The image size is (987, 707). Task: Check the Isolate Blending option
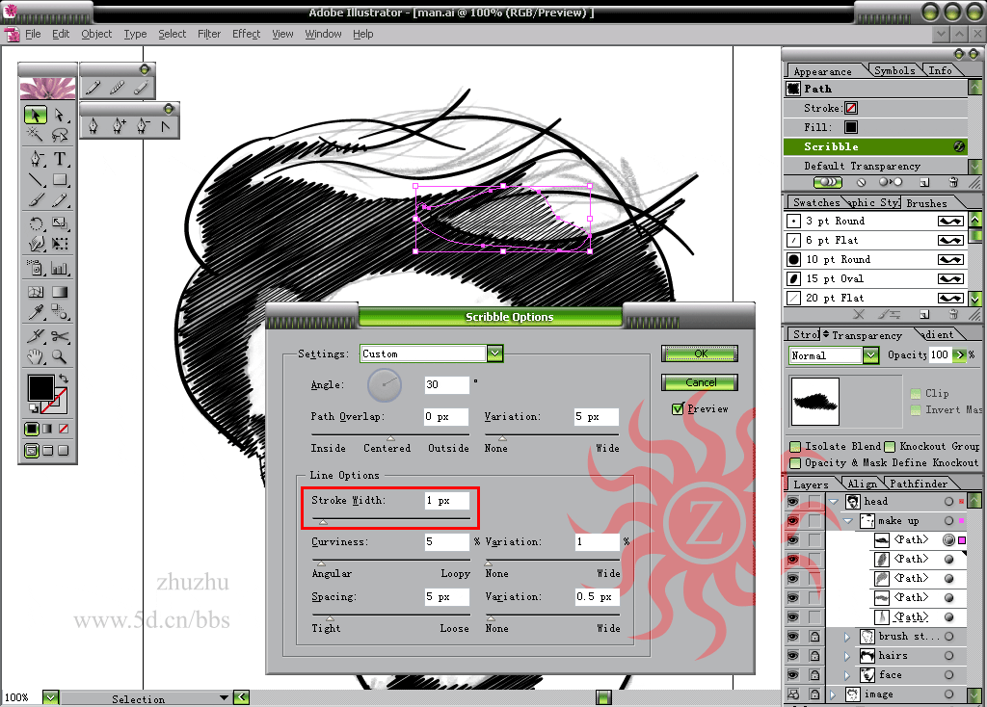pos(795,447)
